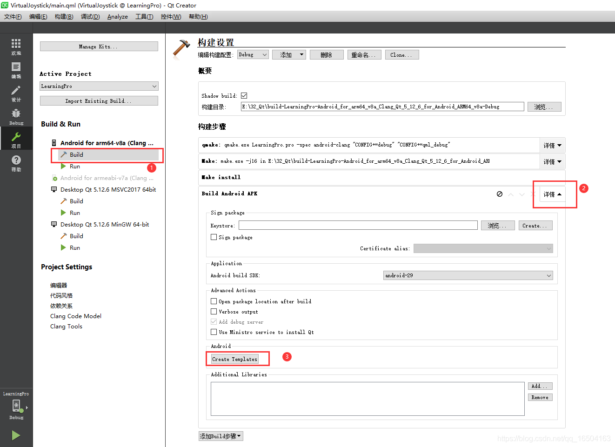Open Projects mode wrench icon
615x447 pixels.
(16, 137)
